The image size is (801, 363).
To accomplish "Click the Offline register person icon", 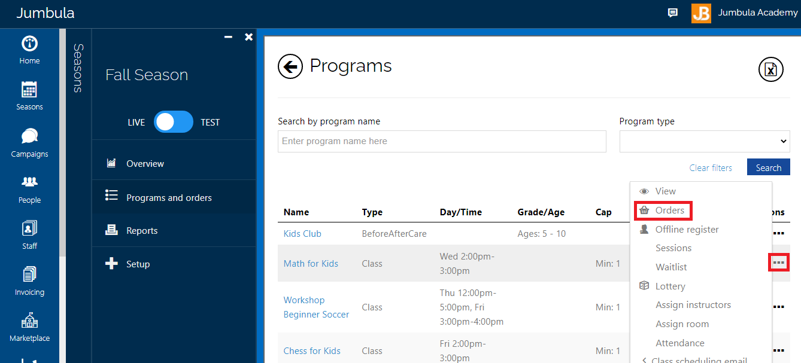I will (644, 229).
